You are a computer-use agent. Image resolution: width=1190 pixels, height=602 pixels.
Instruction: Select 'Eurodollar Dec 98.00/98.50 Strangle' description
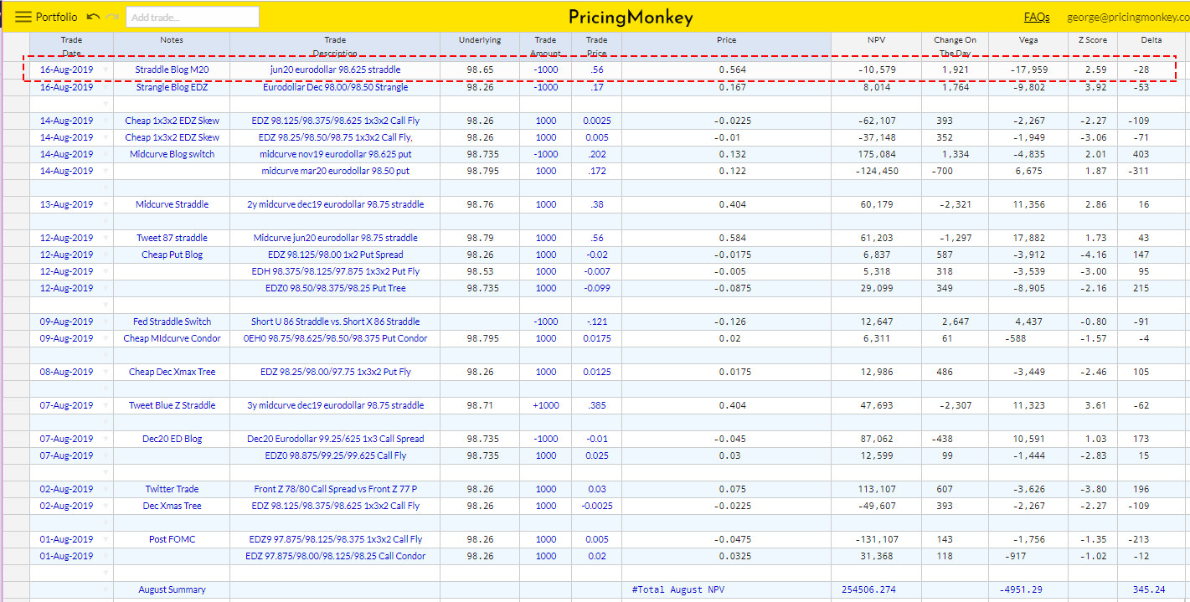335,87
